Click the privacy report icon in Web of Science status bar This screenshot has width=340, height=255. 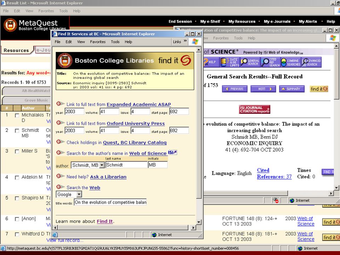pyautogui.click(x=276, y=200)
